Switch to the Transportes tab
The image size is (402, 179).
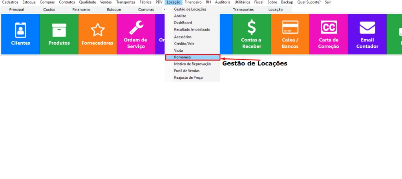coord(243,9)
